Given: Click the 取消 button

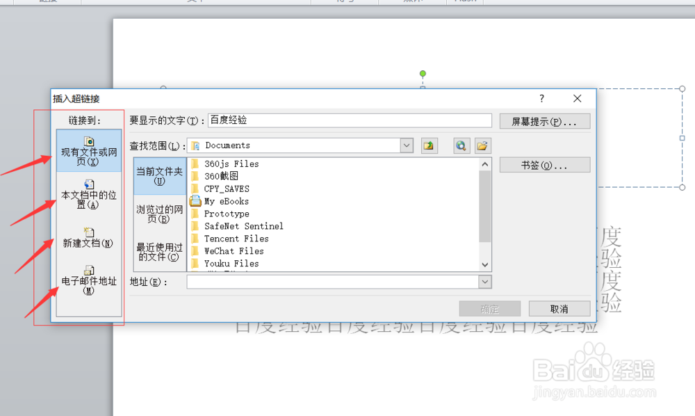Looking at the screenshot, I should (x=559, y=309).
